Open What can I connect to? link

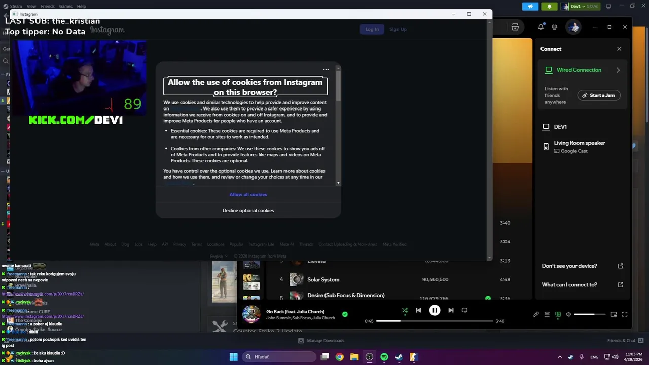click(x=583, y=284)
